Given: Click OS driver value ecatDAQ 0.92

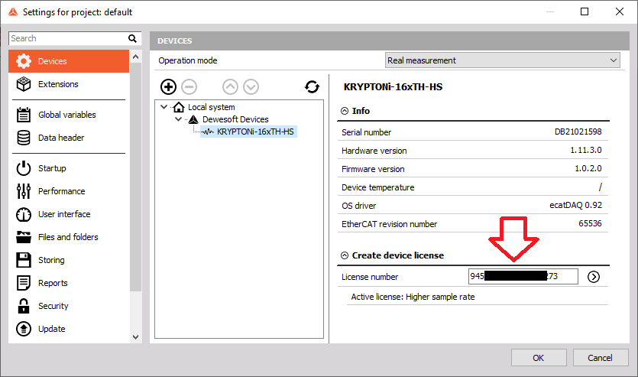Looking at the screenshot, I should coord(576,205).
